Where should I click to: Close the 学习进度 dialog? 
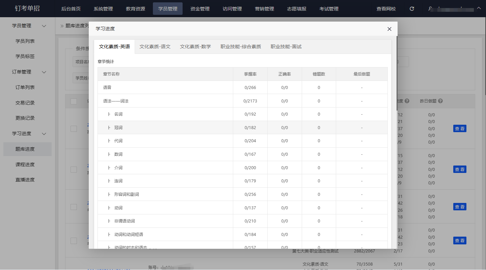389,29
